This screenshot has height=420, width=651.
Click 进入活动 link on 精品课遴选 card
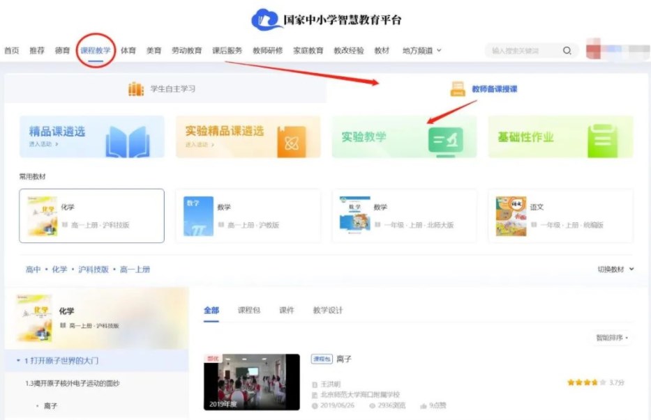point(43,144)
